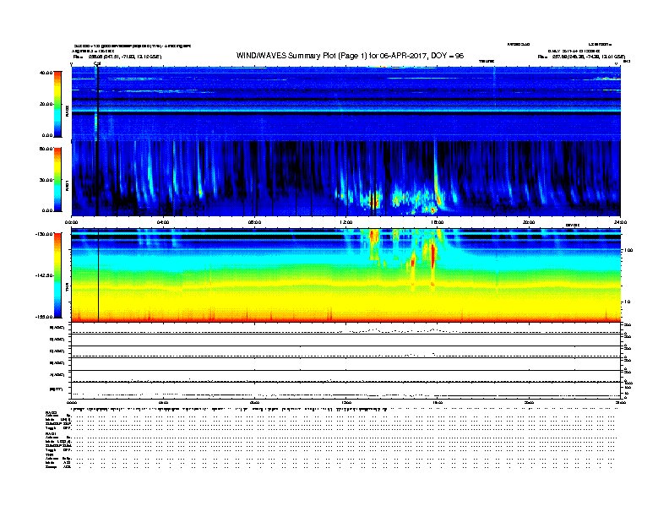Click the topmost (AGC) line plot label
Image resolution: width=669 pixels, height=517 pixels.
(57, 328)
